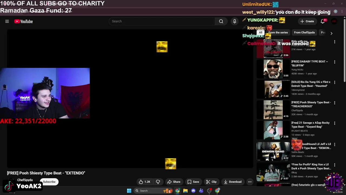The image size is (346, 195).
Task: Click the Rio Da Yung OG "Haunted" title
Action: pos(311,84)
